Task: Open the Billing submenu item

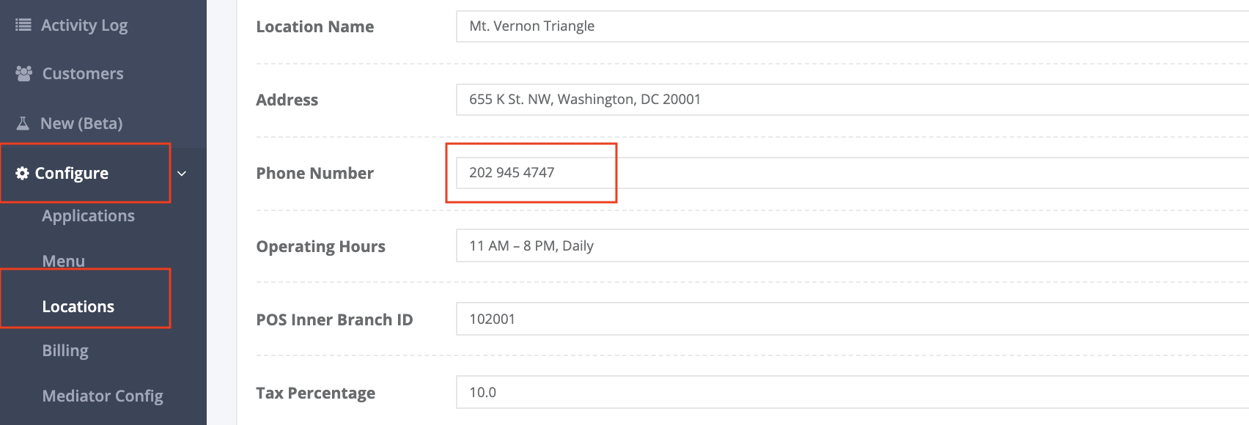Action: point(65,350)
